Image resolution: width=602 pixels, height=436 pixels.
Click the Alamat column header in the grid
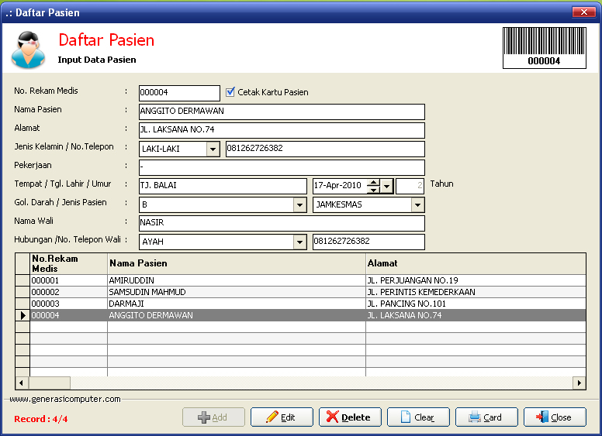[x=475, y=263]
